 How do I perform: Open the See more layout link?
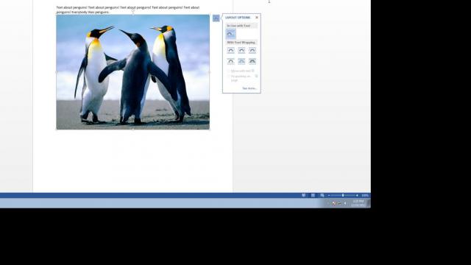[249, 88]
